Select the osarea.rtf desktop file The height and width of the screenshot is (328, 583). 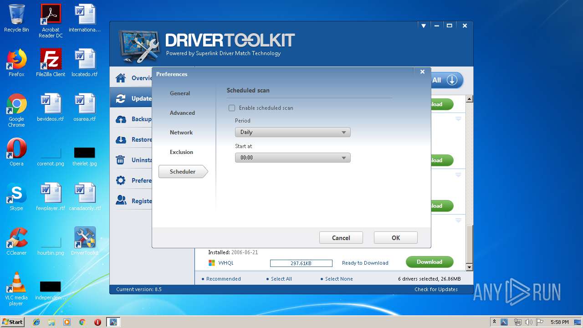click(85, 108)
